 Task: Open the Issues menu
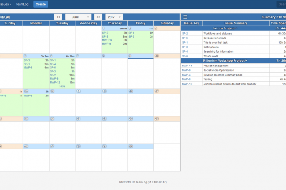(5, 4)
